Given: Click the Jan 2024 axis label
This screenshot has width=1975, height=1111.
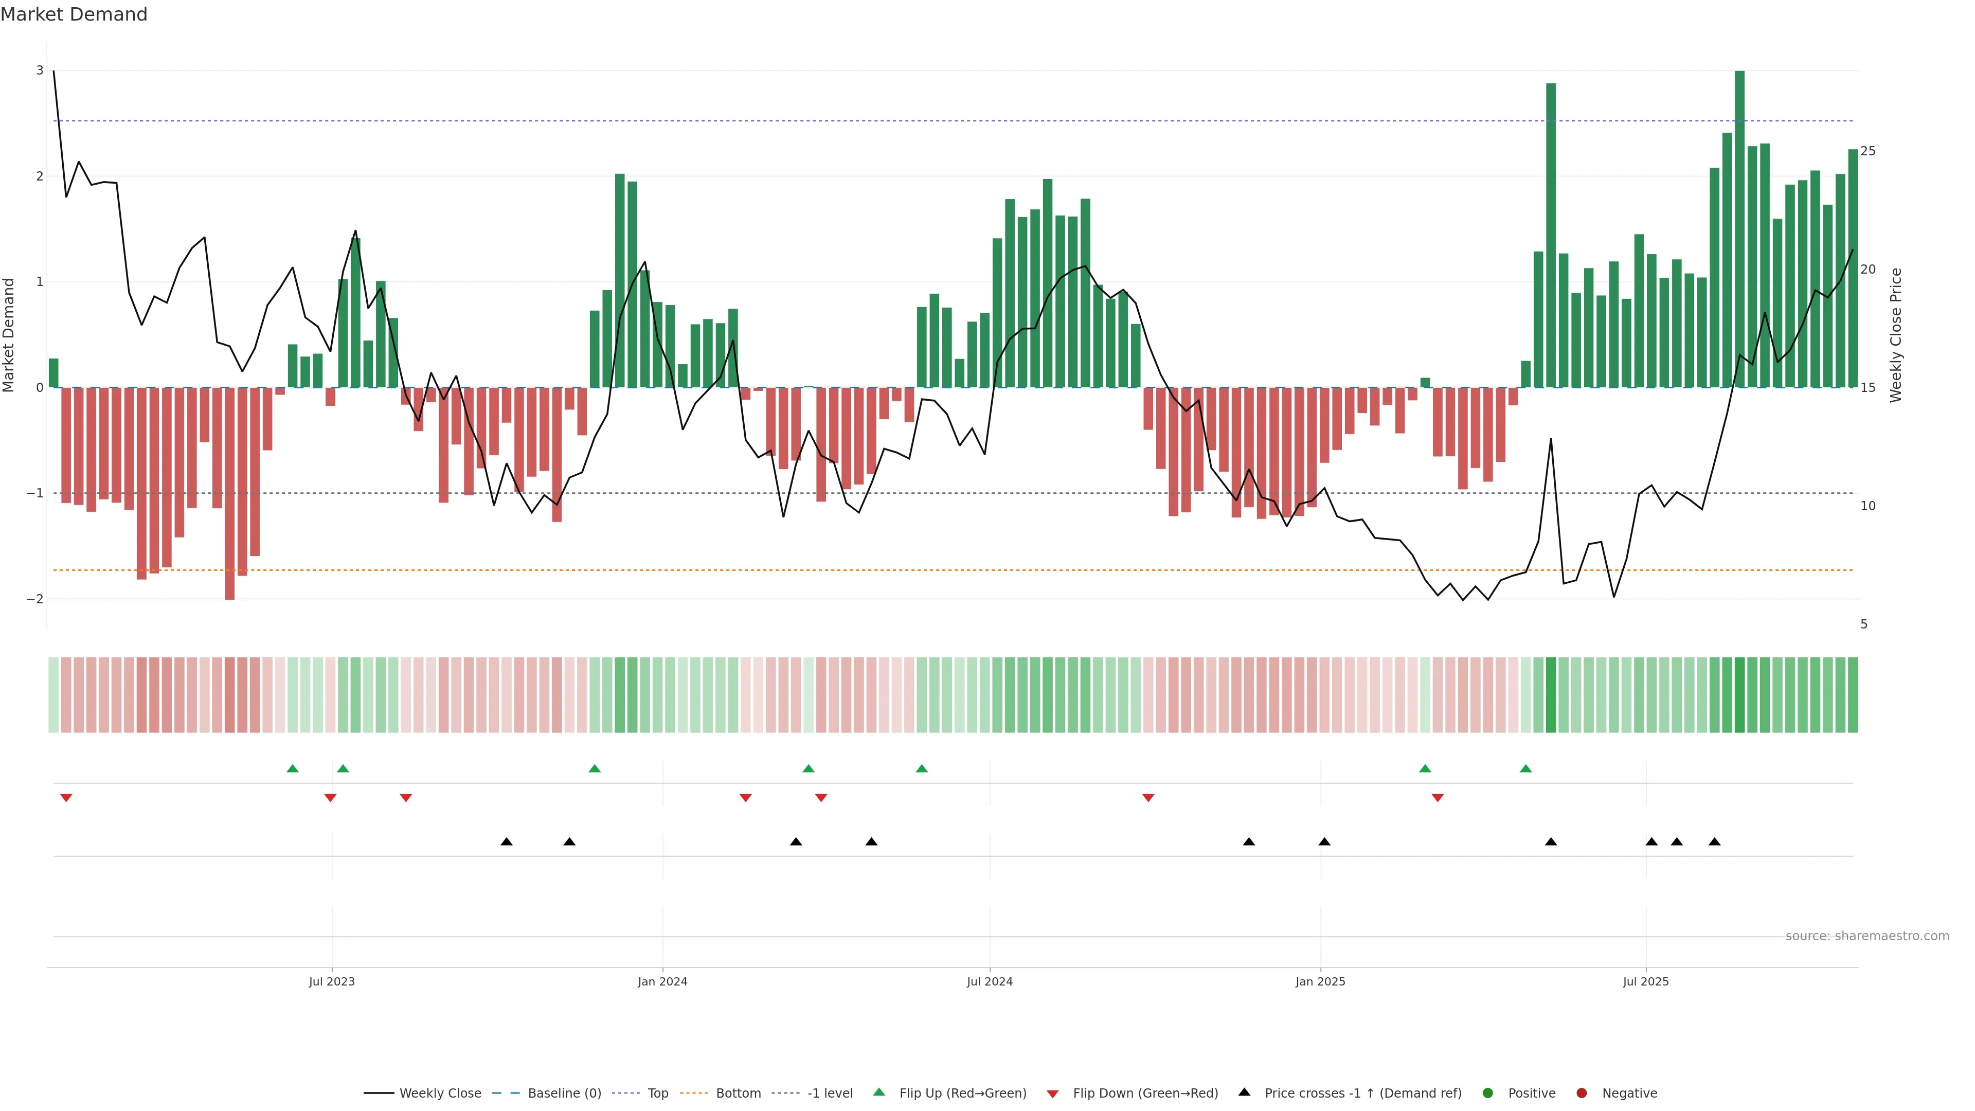Looking at the screenshot, I should click(662, 981).
